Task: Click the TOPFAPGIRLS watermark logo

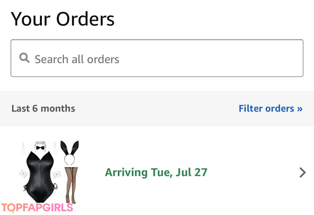Action: click(37, 208)
